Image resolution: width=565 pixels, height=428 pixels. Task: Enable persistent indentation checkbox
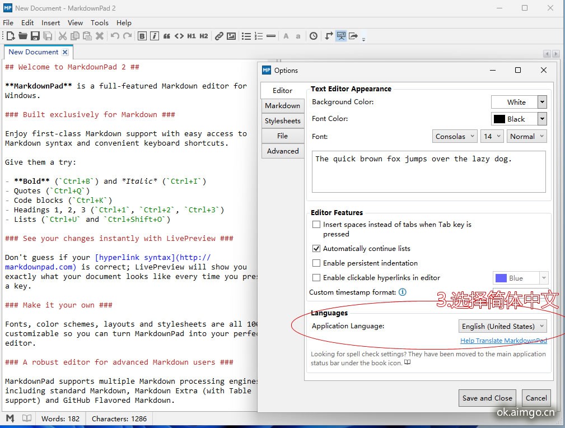tap(316, 263)
